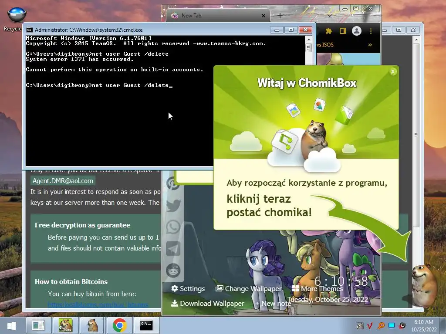
Task: Expand bookmarks overflow chevron
Action: [x=370, y=45]
